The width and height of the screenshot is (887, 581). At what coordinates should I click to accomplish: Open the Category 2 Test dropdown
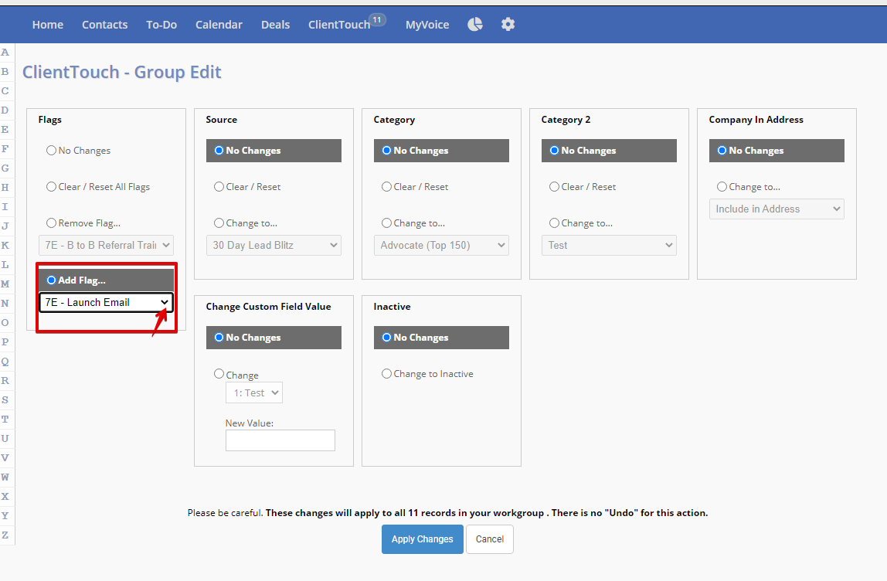click(x=609, y=245)
